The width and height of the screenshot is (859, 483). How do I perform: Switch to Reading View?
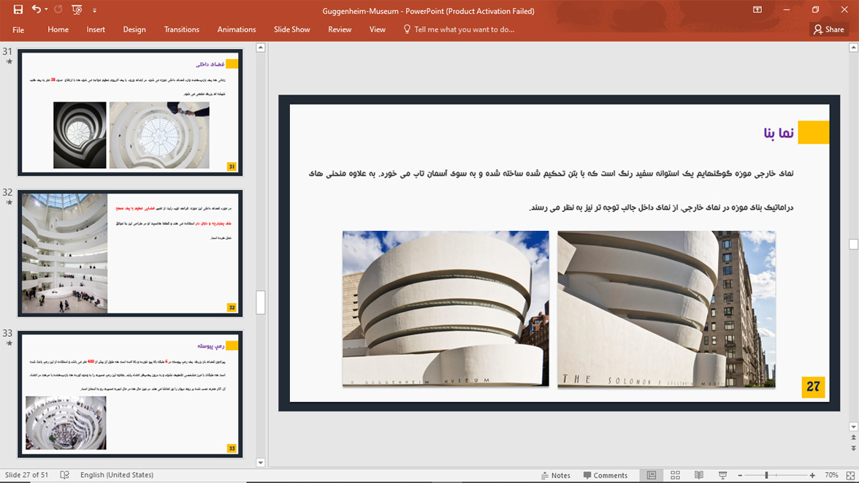[699, 475]
